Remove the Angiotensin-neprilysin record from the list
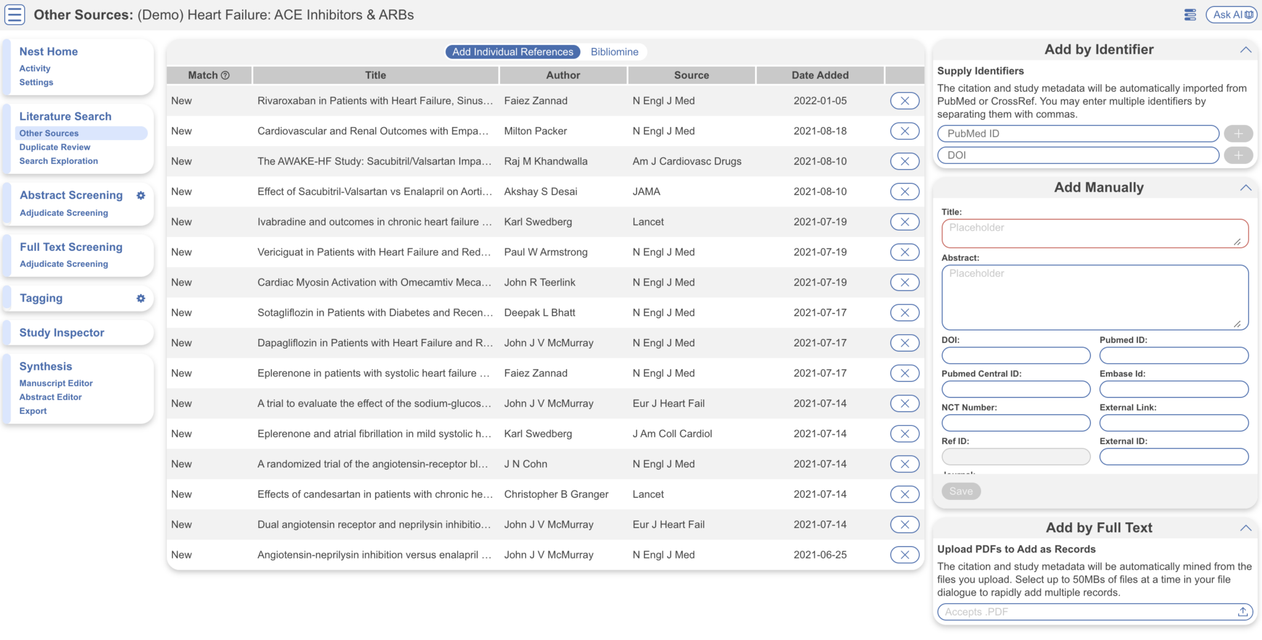The height and width of the screenshot is (640, 1262). tap(904, 554)
